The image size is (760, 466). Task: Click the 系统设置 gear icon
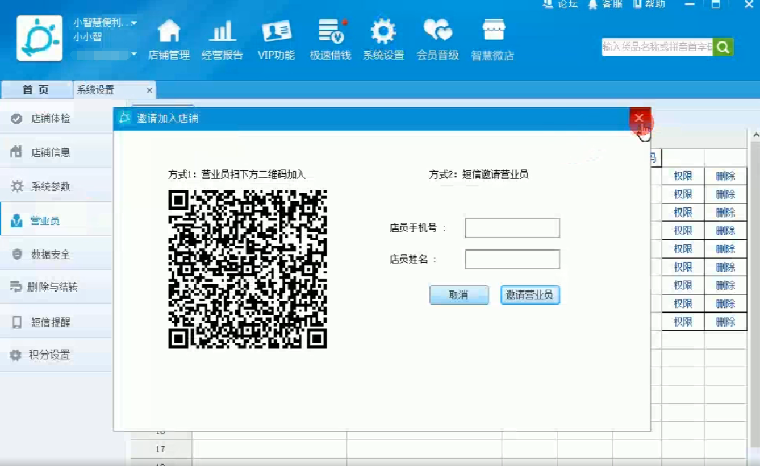pyautogui.click(x=383, y=39)
